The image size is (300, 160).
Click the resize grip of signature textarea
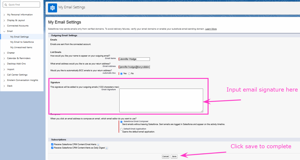pyautogui.click(x=202, y=111)
